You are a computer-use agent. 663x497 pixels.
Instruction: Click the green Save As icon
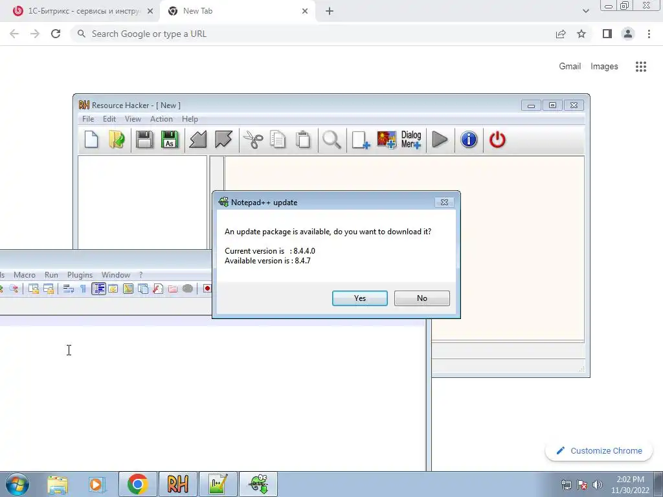tap(170, 140)
